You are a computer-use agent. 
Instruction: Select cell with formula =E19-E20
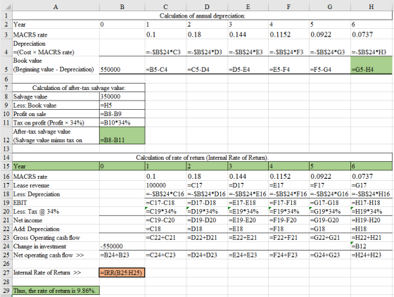click(248, 220)
